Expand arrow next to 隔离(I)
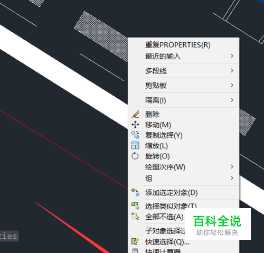The width and height of the screenshot is (264, 253). tap(232, 100)
